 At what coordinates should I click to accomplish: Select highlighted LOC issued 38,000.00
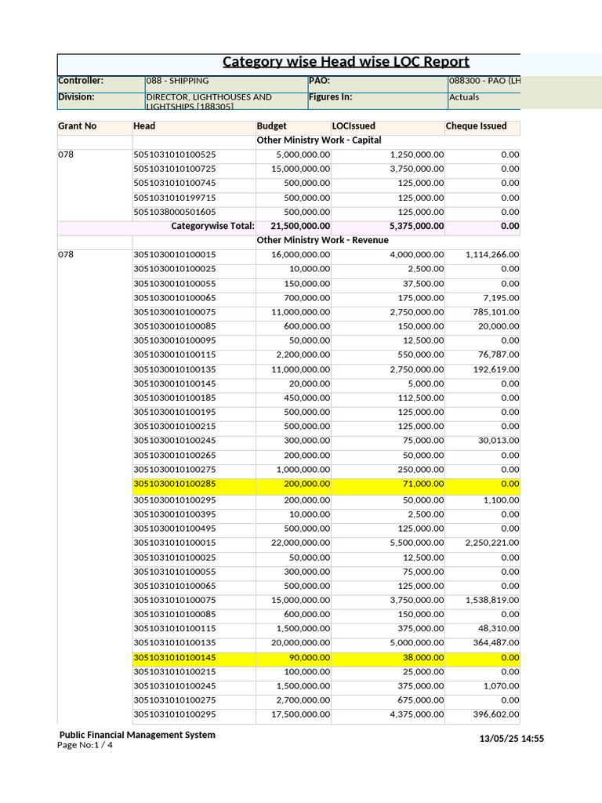(x=423, y=658)
